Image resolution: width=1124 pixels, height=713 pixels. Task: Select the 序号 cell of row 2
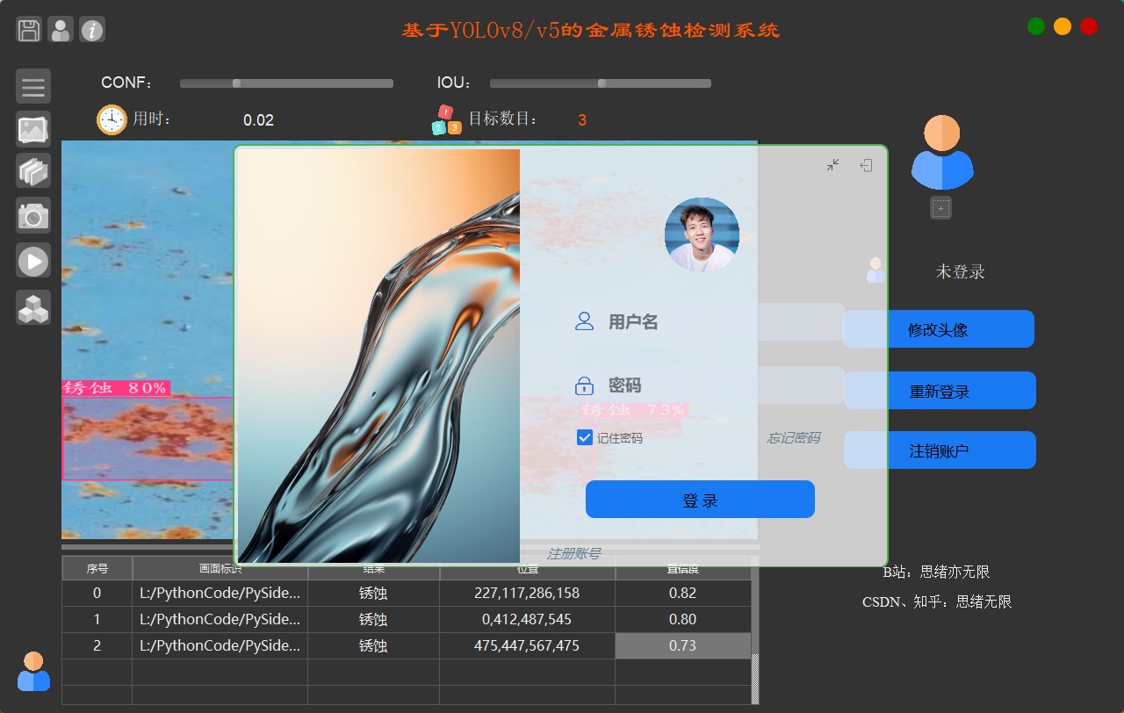coord(97,645)
